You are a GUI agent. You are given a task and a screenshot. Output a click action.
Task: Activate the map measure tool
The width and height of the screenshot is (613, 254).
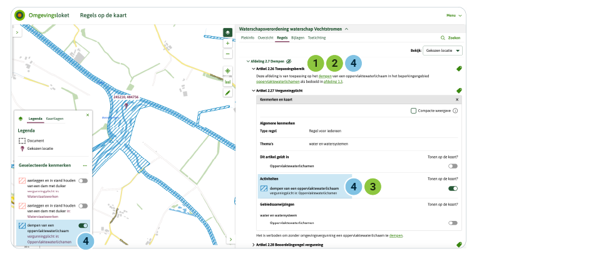coord(227,82)
